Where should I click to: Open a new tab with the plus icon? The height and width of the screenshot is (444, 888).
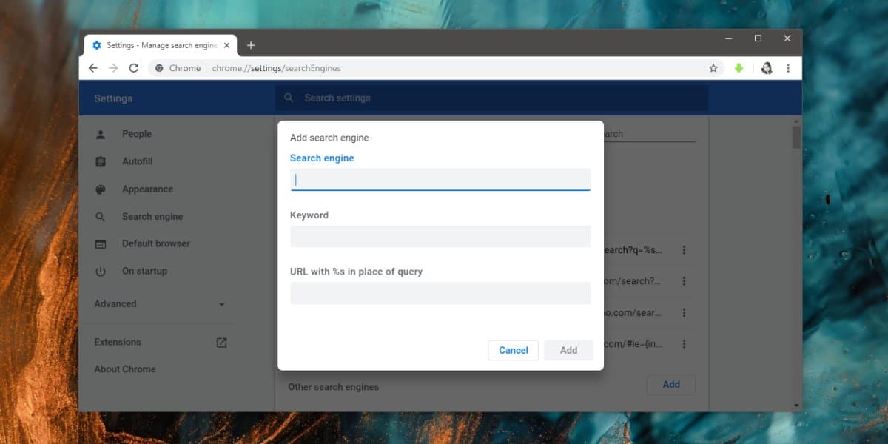coord(251,45)
